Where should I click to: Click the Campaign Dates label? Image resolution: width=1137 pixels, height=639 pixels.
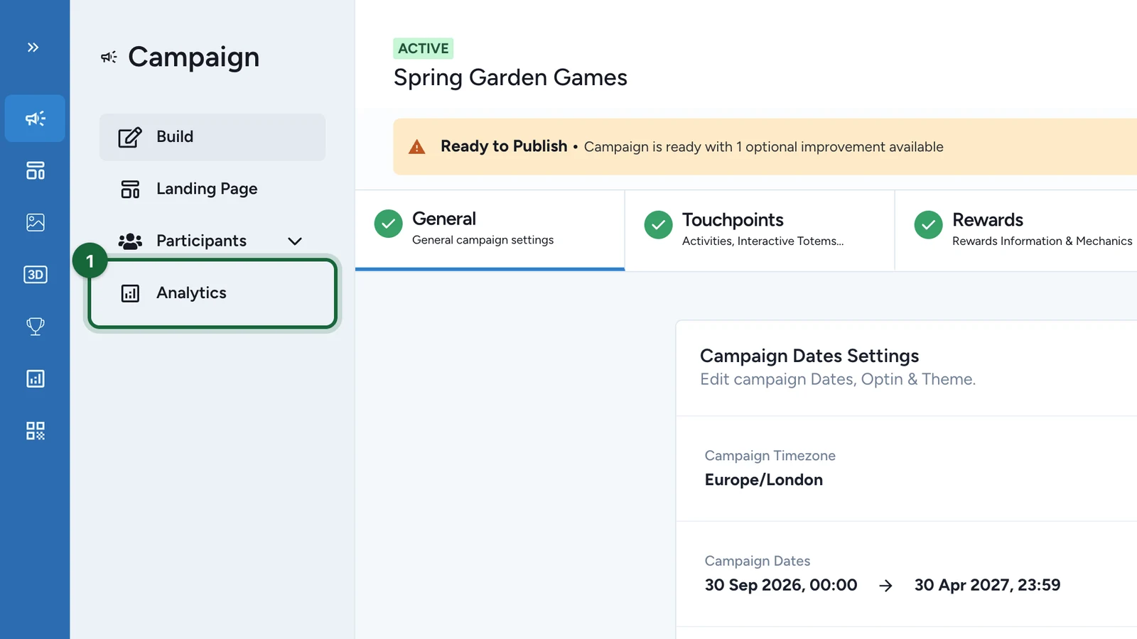pyautogui.click(x=758, y=561)
